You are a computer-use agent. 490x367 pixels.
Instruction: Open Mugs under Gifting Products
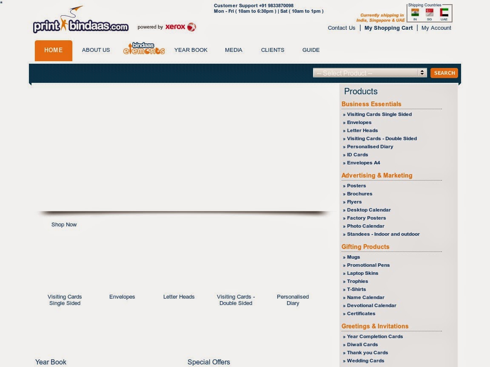(353, 257)
